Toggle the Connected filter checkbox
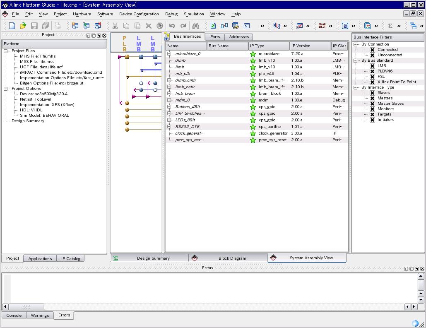 coord(373,50)
